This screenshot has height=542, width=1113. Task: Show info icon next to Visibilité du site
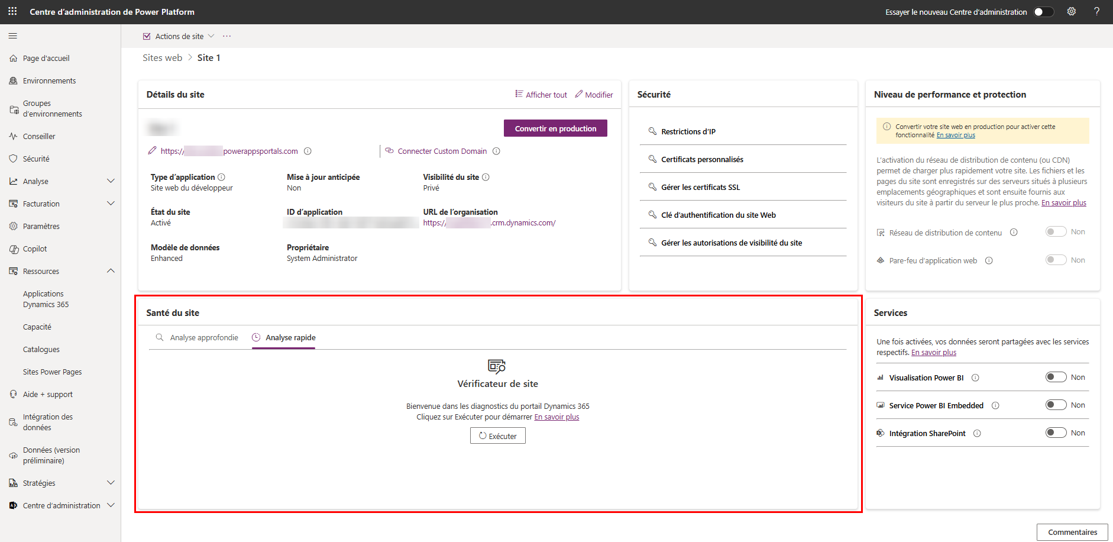(x=486, y=177)
